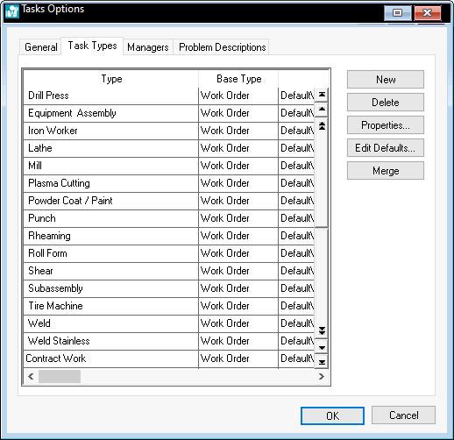The height and width of the screenshot is (440, 454).
Task: Click the horizontal scrollbar thumb
Action: click(60, 376)
